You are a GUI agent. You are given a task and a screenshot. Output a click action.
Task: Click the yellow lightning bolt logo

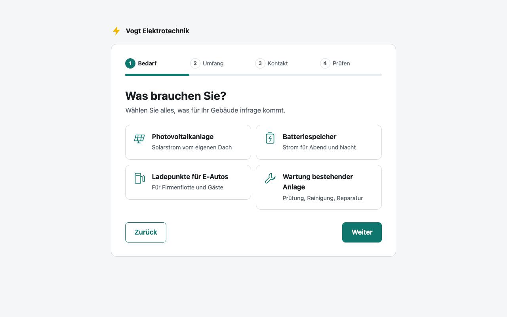click(116, 31)
